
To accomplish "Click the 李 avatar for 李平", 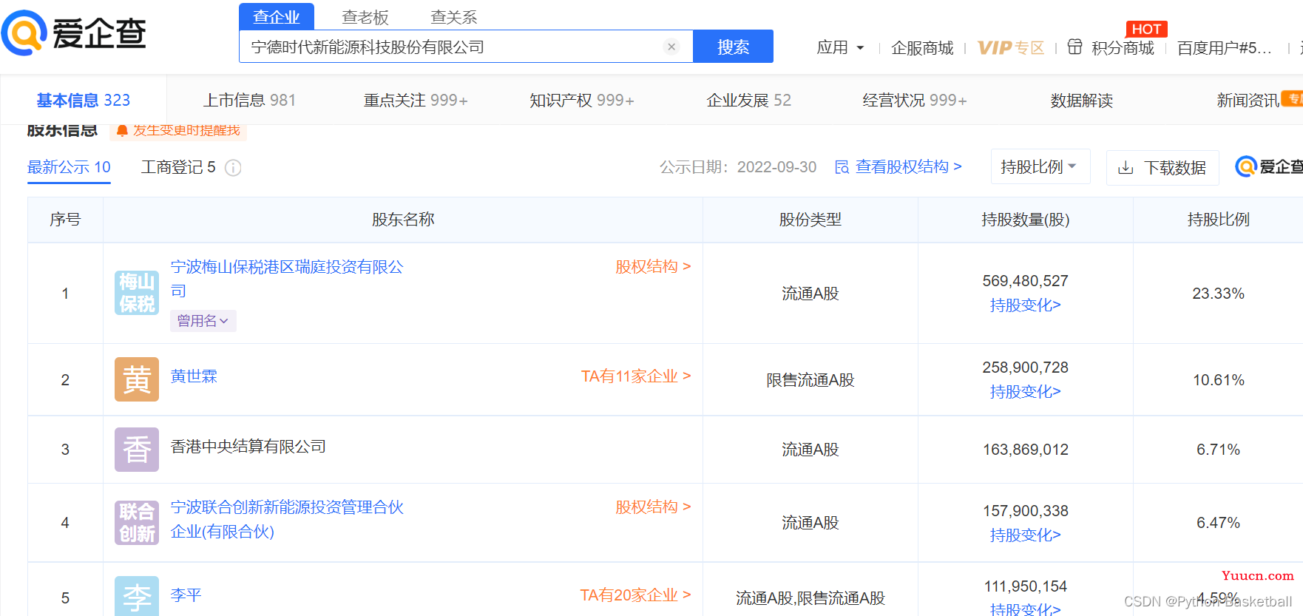I will click(x=137, y=596).
